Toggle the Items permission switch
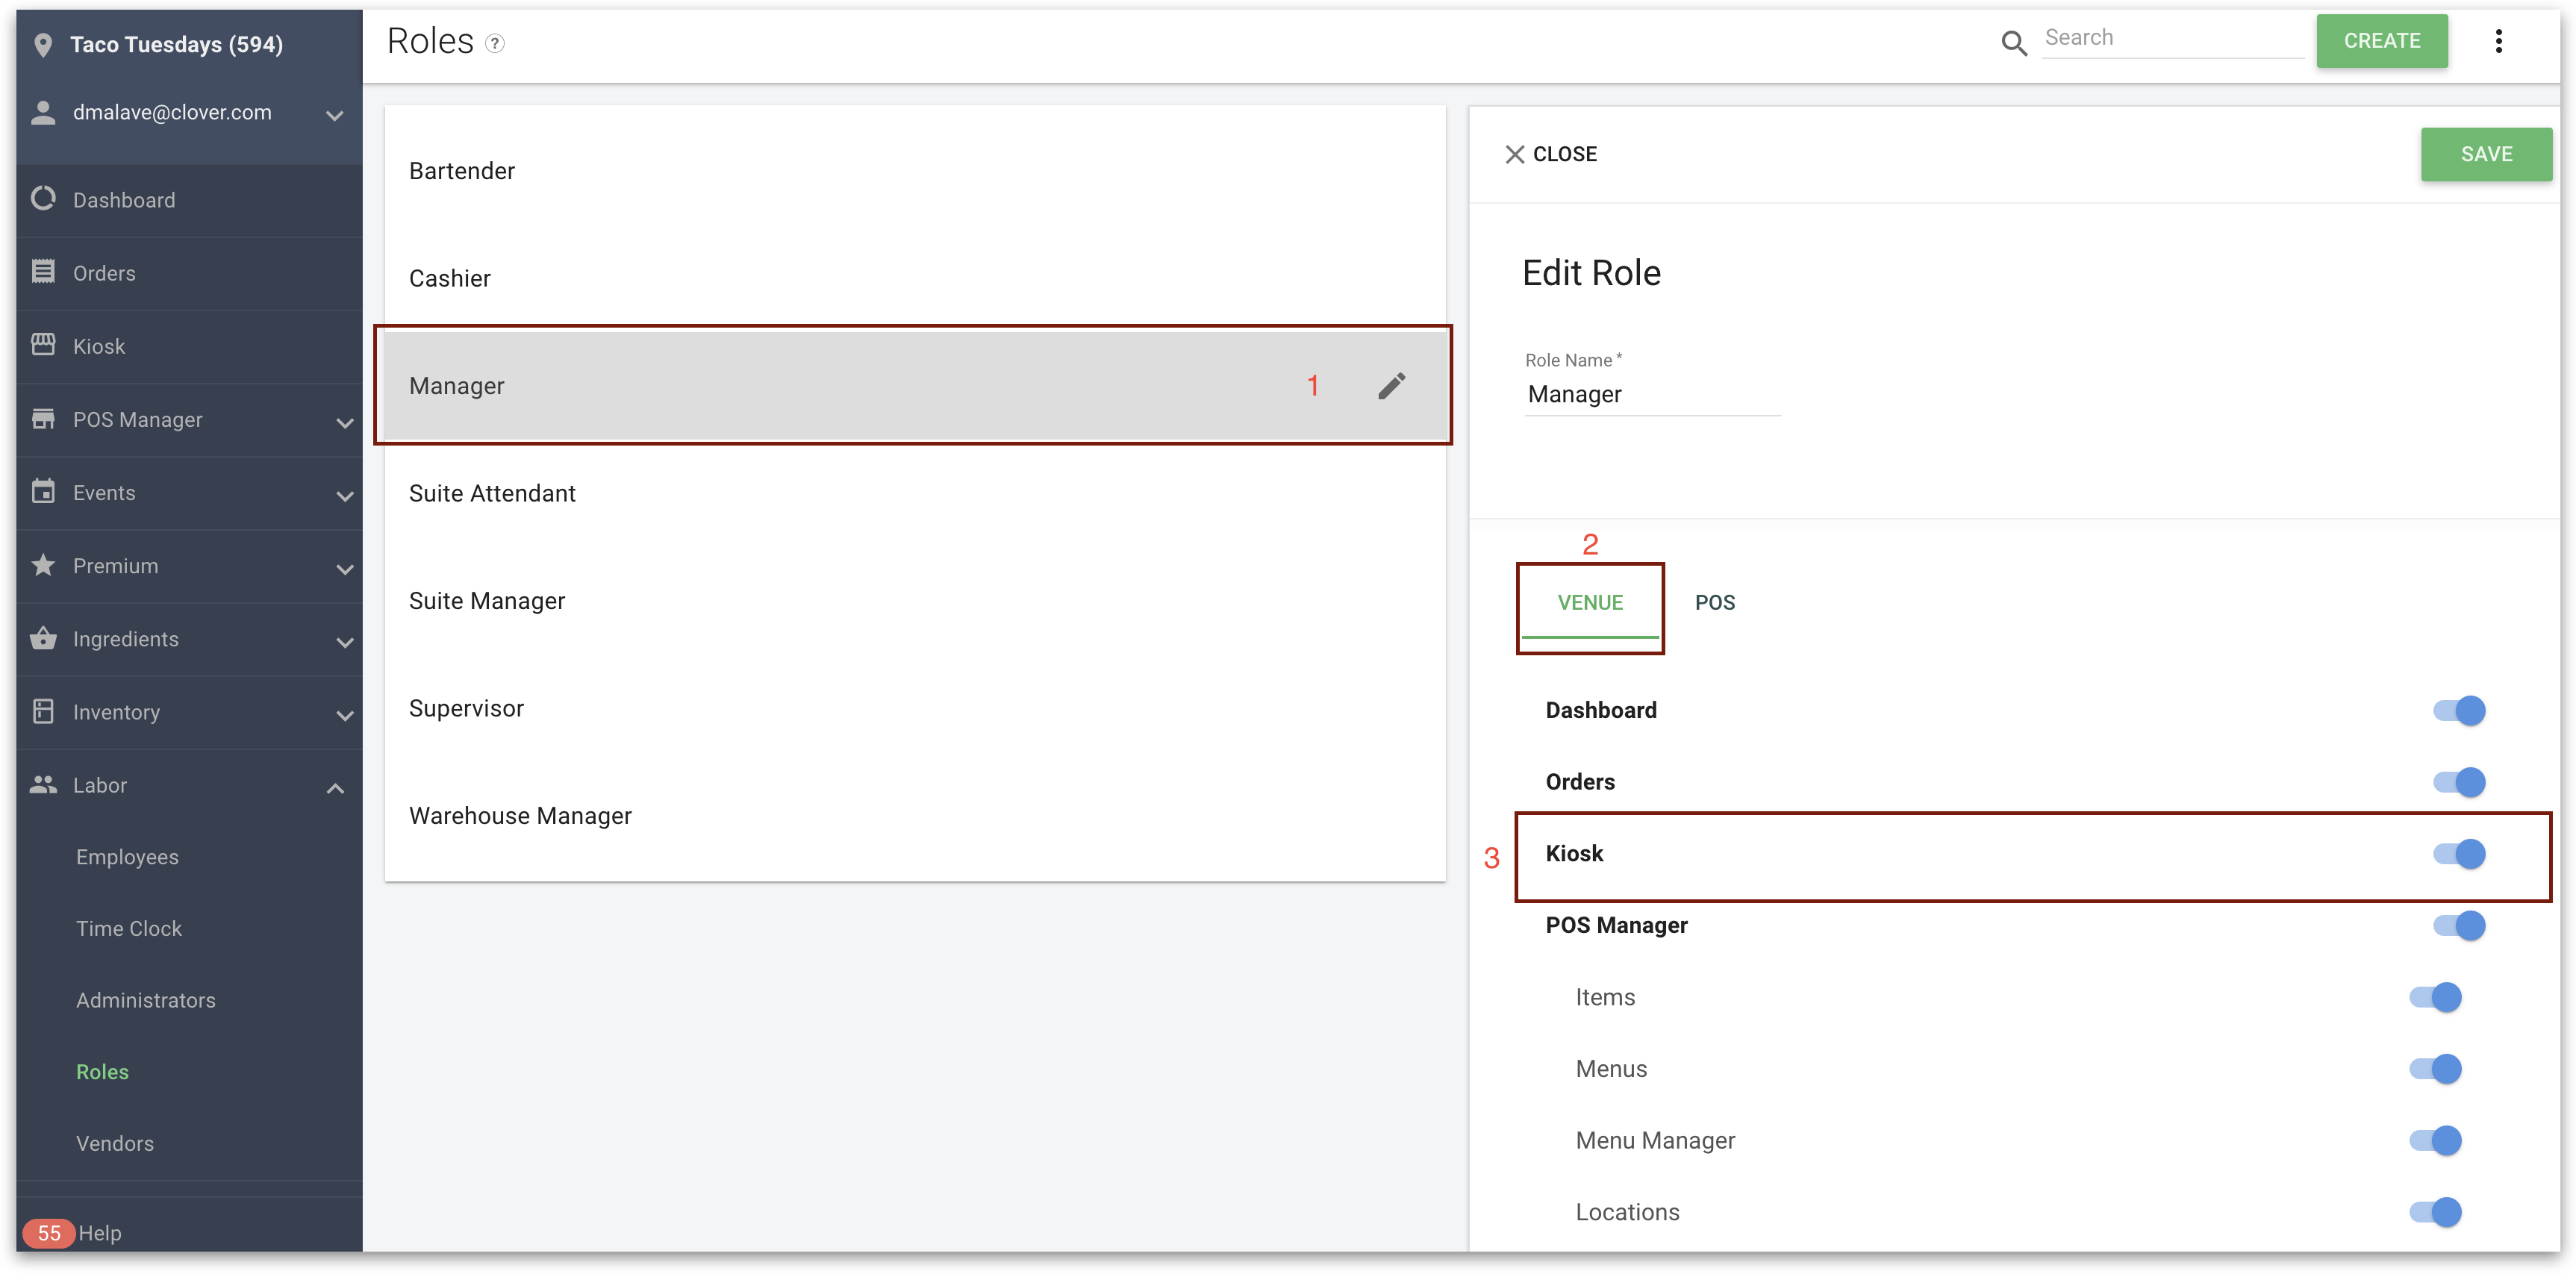The image size is (2576, 1274). click(x=2435, y=997)
